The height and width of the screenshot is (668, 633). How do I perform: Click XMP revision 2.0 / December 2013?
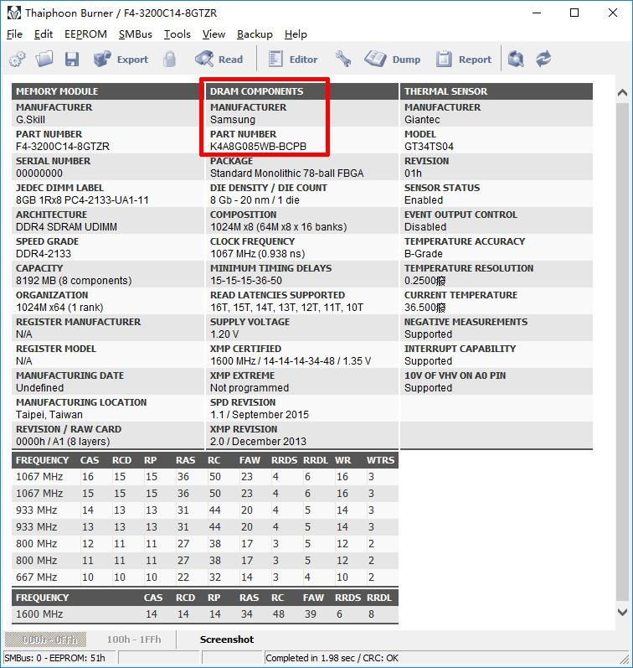(258, 442)
